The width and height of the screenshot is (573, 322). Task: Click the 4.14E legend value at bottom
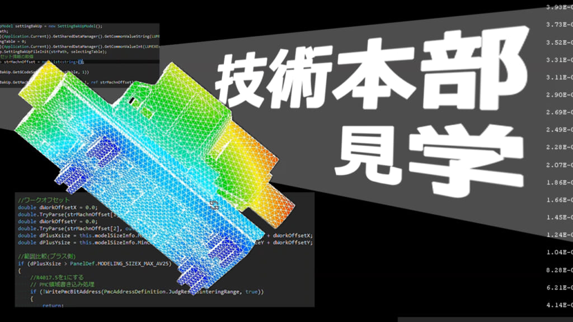point(557,305)
